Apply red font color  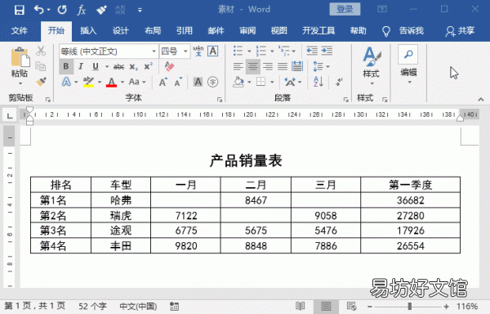coord(111,82)
